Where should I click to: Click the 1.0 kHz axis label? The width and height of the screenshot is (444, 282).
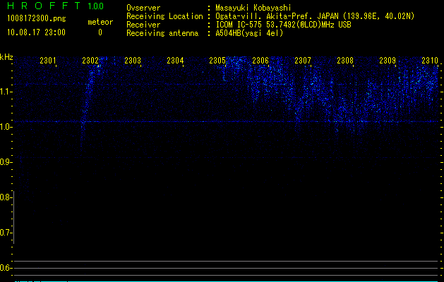pos(6,127)
